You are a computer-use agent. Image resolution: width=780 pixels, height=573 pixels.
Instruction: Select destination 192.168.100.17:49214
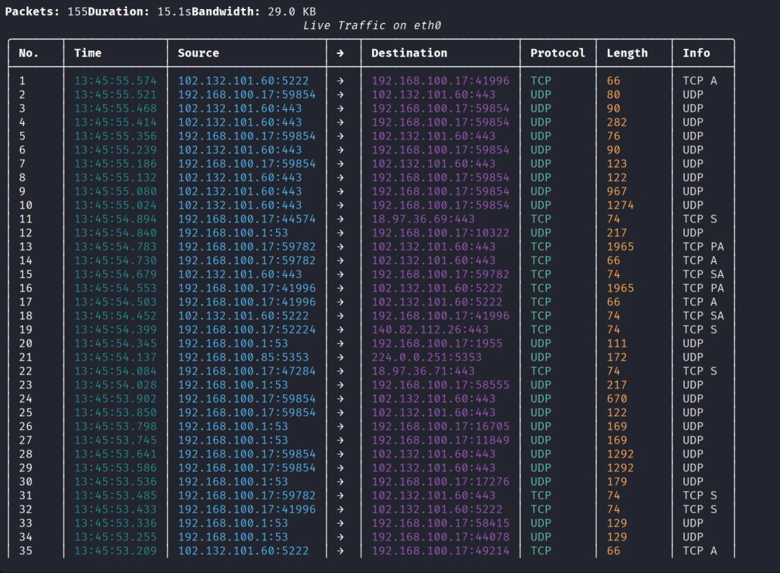(440, 551)
